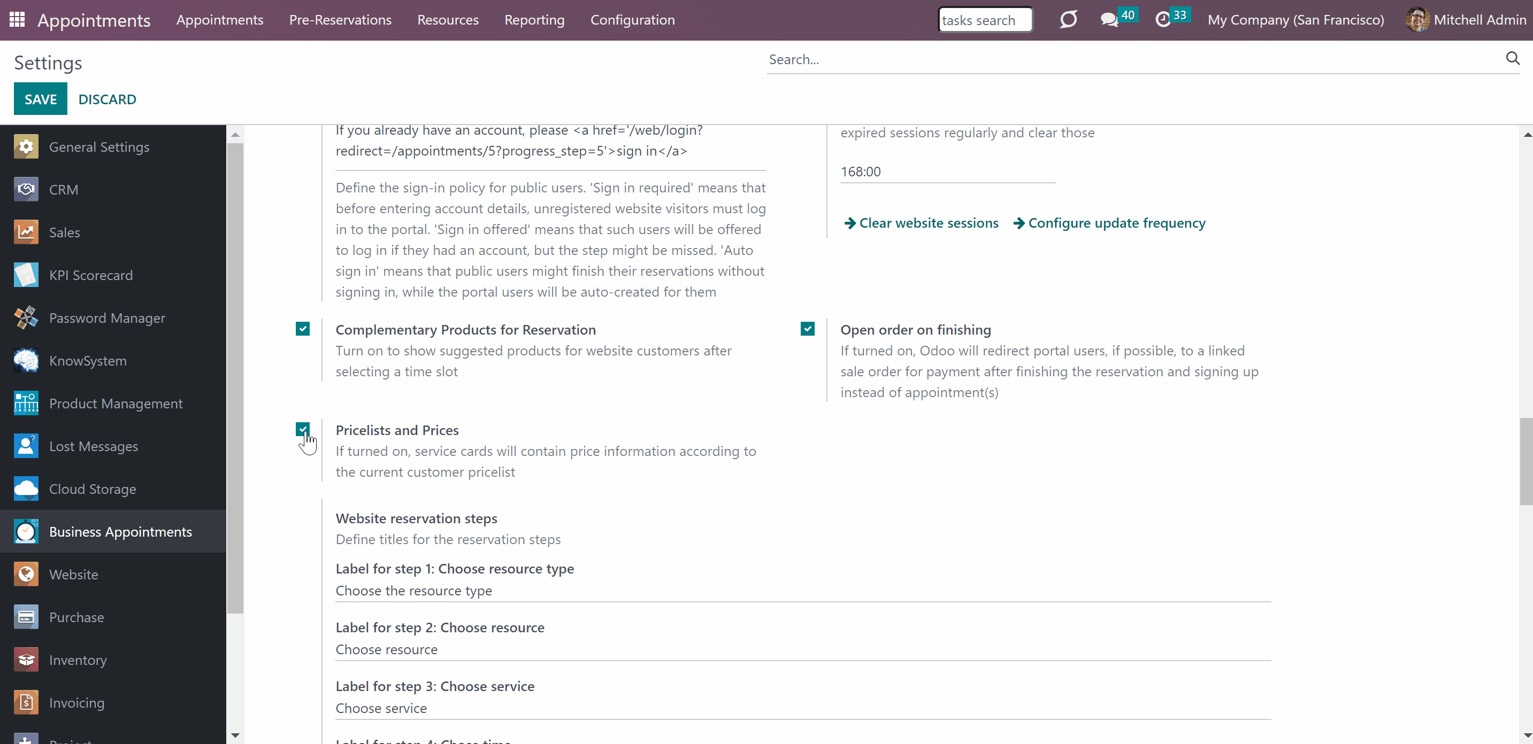Open conversations chat icon with 40 badge

(1109, 20)
